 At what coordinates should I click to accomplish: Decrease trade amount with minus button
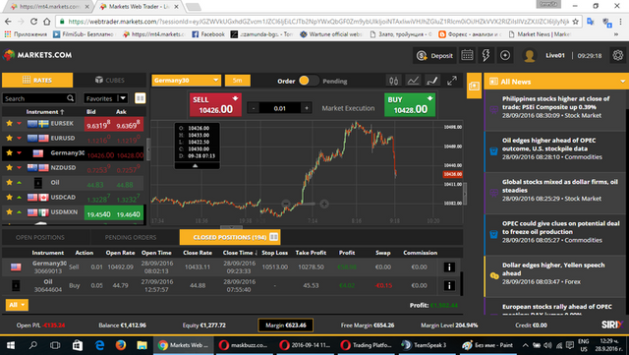click(x=254, y=108)
